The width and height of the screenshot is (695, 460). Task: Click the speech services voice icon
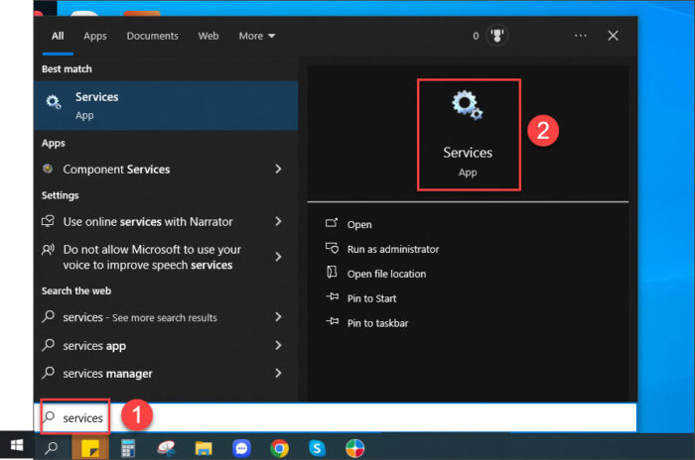click(x=48, y=250)
